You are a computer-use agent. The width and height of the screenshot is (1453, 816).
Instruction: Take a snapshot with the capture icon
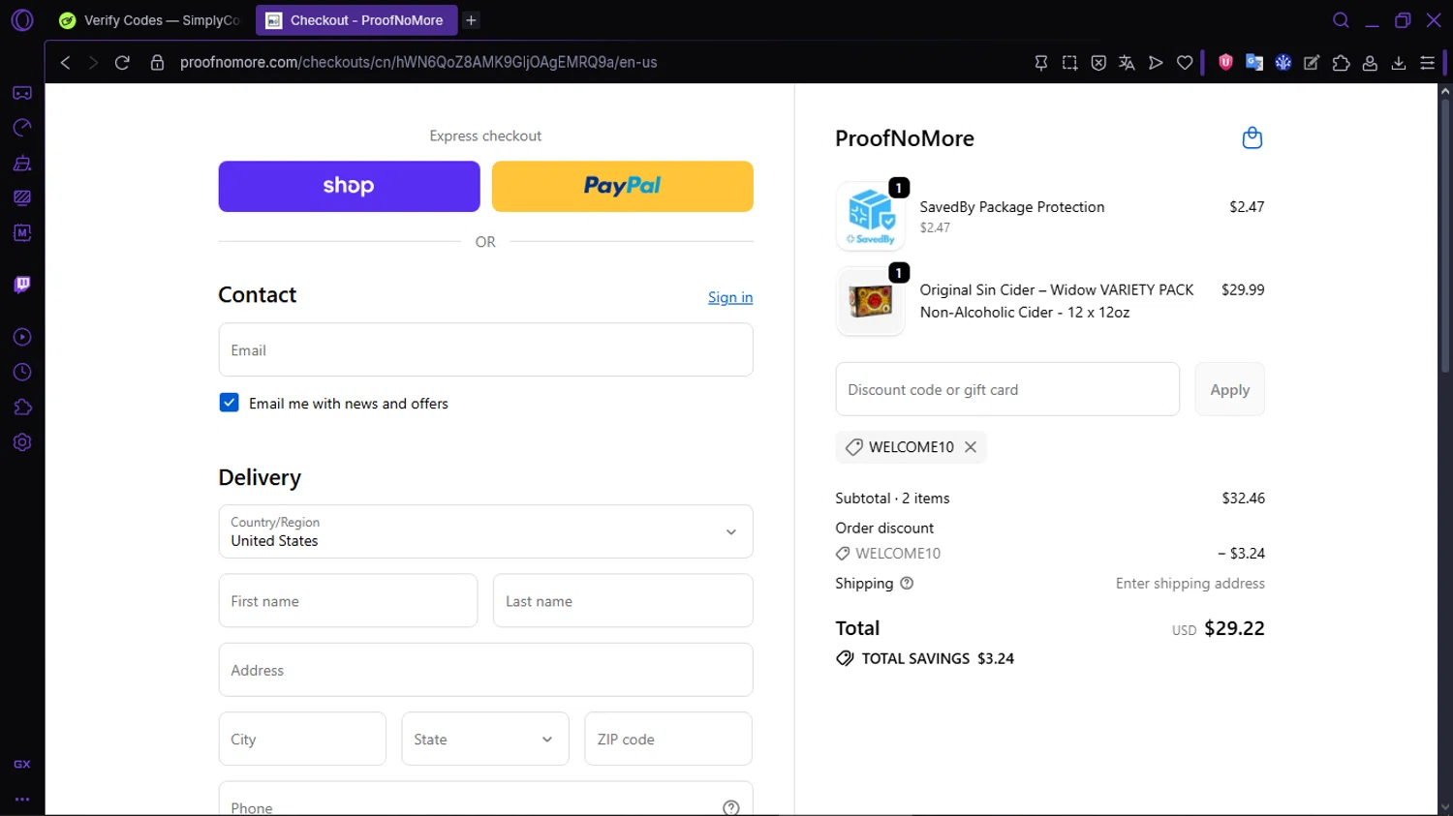tap(1069, 62)
